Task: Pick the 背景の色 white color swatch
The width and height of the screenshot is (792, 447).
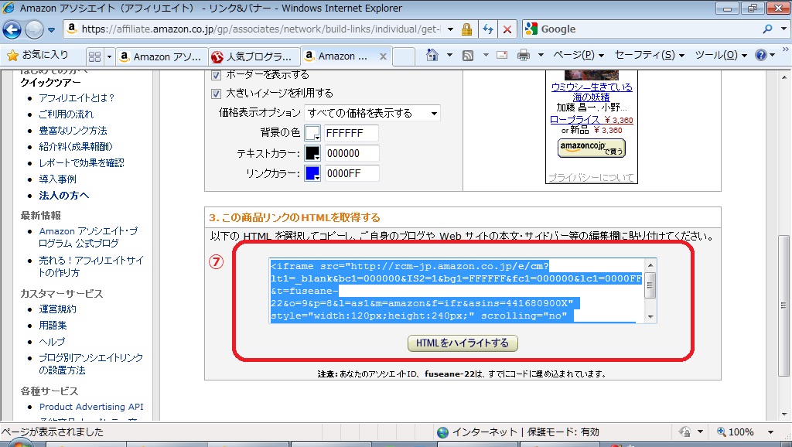Action: coord(312,133)
